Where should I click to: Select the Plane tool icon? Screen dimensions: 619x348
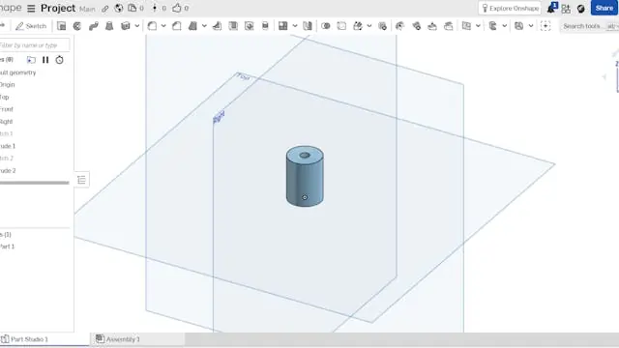click(466, 26)
